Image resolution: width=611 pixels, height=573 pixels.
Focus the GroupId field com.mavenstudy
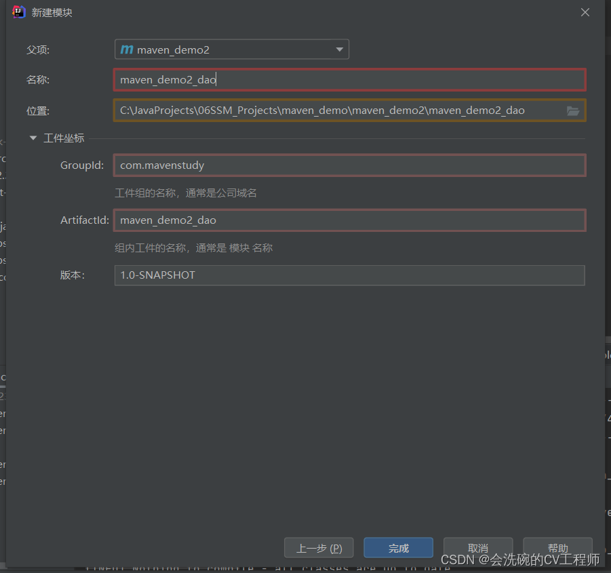point(349,165)
